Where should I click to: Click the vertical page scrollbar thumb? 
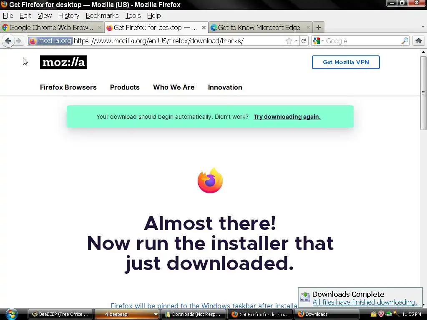[423, 93]
